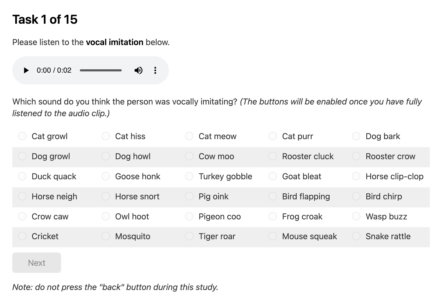The height and width of the screenshot is (296, 441).
Task: Choose the Tiger roar option
Action: point(189,236)
